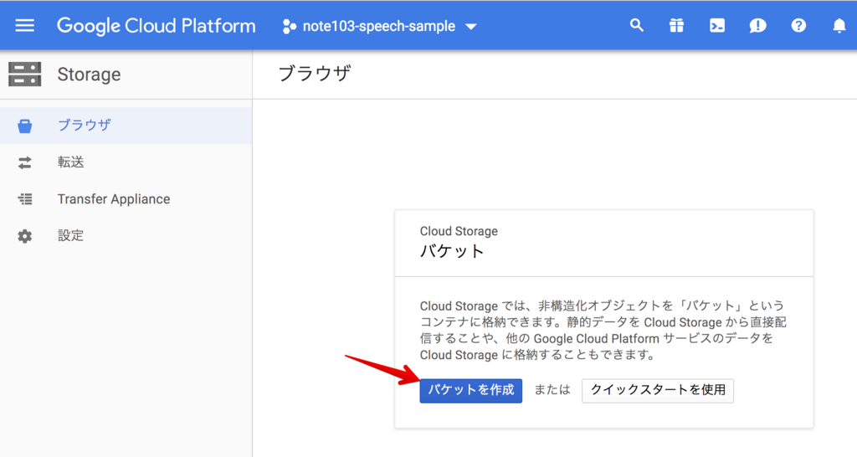Image resolution: width=857 pixels, height=457 pixels.
Task: Click the バケット card heading
Action: [x=452, y=251]
